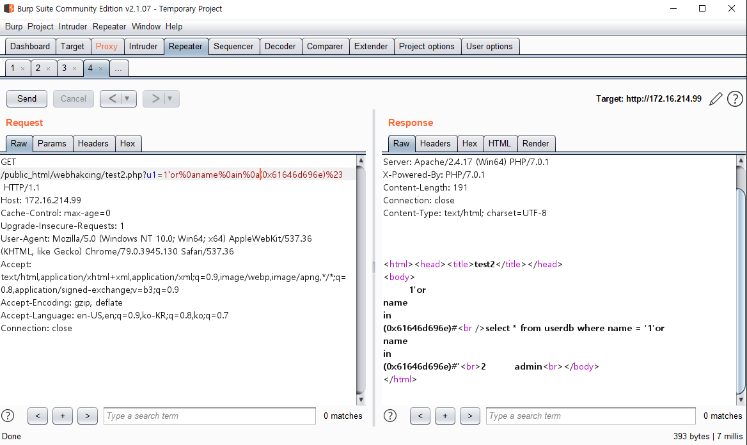Add a new Repeater tab with ellipsis
Image resolution: width=747 pixels, height=445 pixels.
point(118,68)
